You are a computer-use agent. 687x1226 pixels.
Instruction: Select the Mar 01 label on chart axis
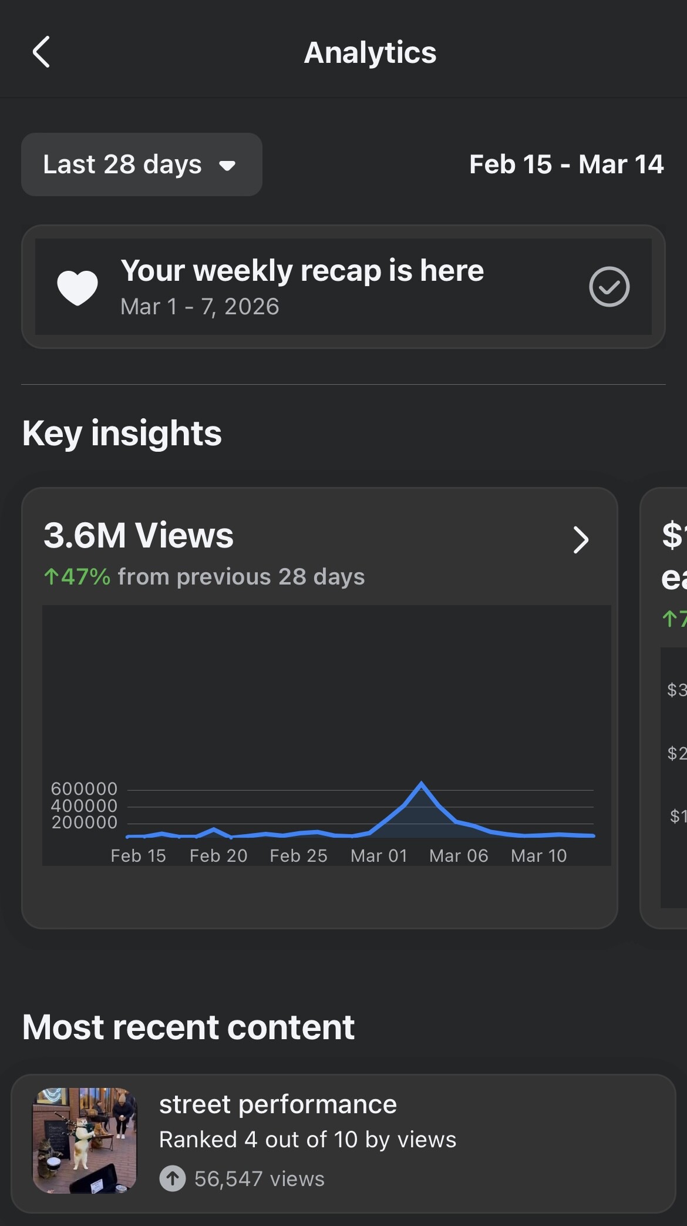[x=379, y=856]
